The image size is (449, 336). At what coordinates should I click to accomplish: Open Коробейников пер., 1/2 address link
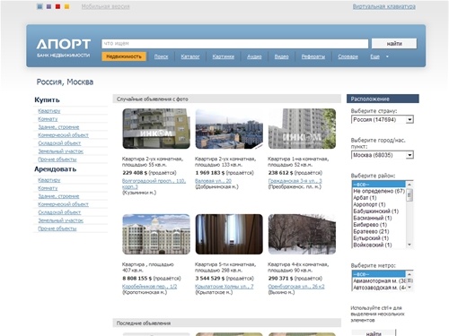149,287
